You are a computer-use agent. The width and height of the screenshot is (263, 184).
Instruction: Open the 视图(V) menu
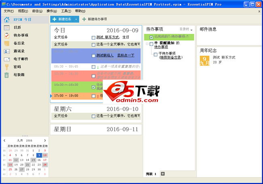click(x=23, y=11)
